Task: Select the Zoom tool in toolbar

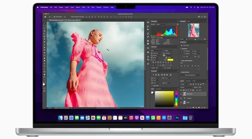Action: click(x=44, y=77)
